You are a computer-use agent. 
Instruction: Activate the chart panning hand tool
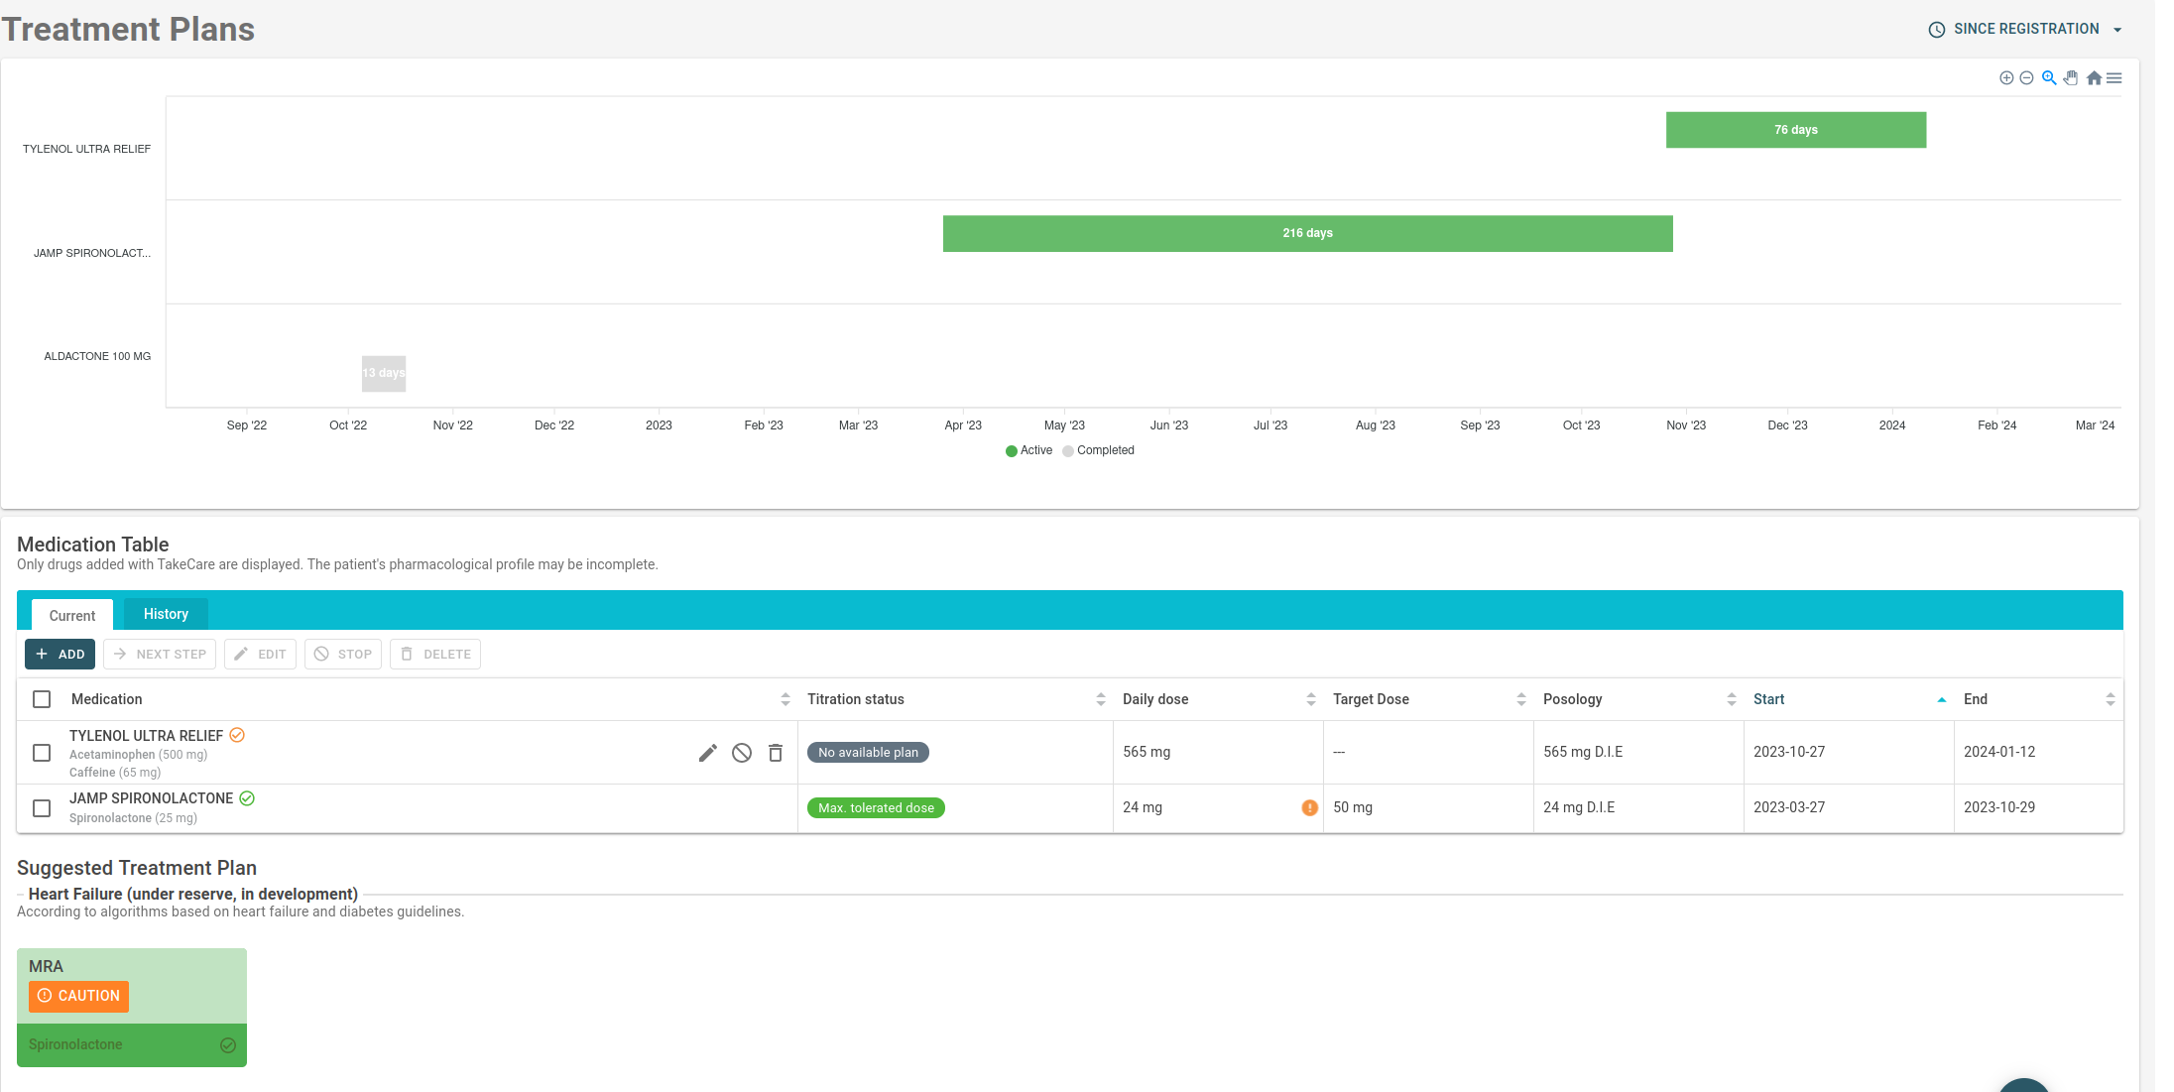[x=2071, y=78]
